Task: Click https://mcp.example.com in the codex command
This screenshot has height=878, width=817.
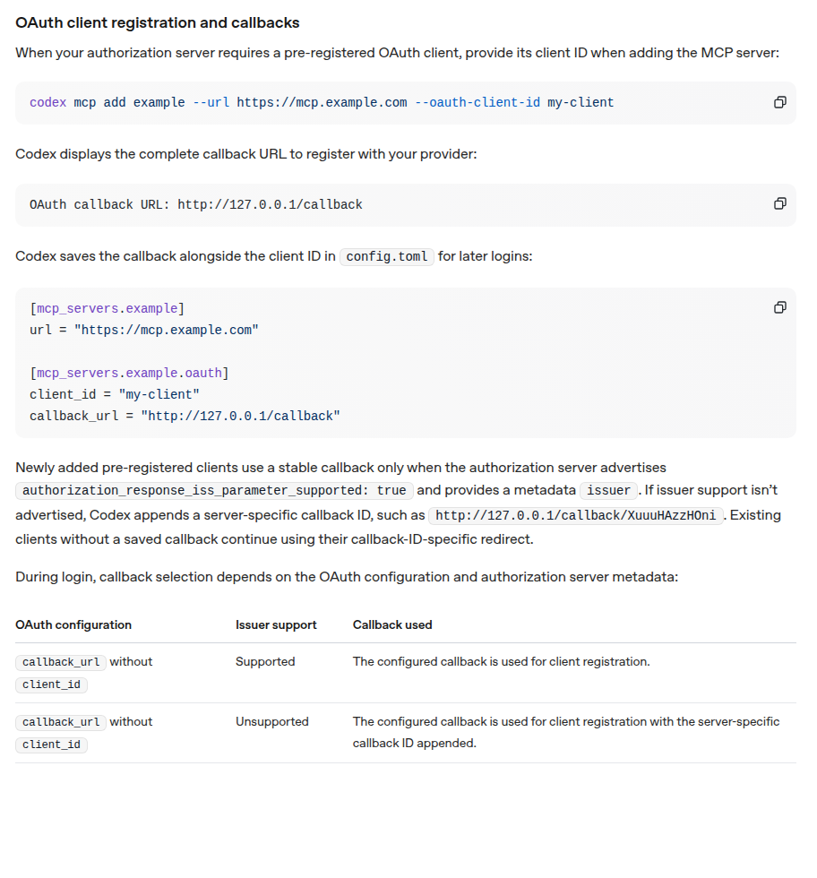Action: click(322, 102)
